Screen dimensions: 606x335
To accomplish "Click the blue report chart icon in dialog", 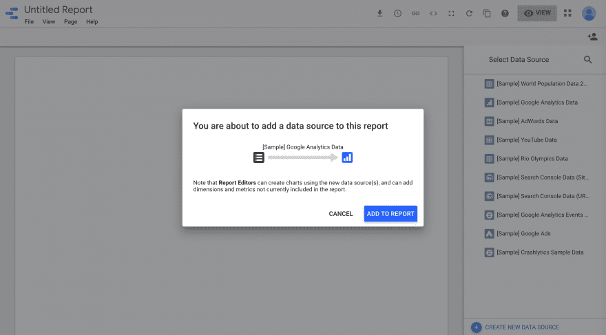I will [x=347, y=158].
